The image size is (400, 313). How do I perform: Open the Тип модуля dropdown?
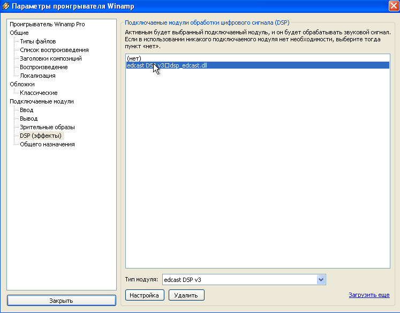[244, 280]
